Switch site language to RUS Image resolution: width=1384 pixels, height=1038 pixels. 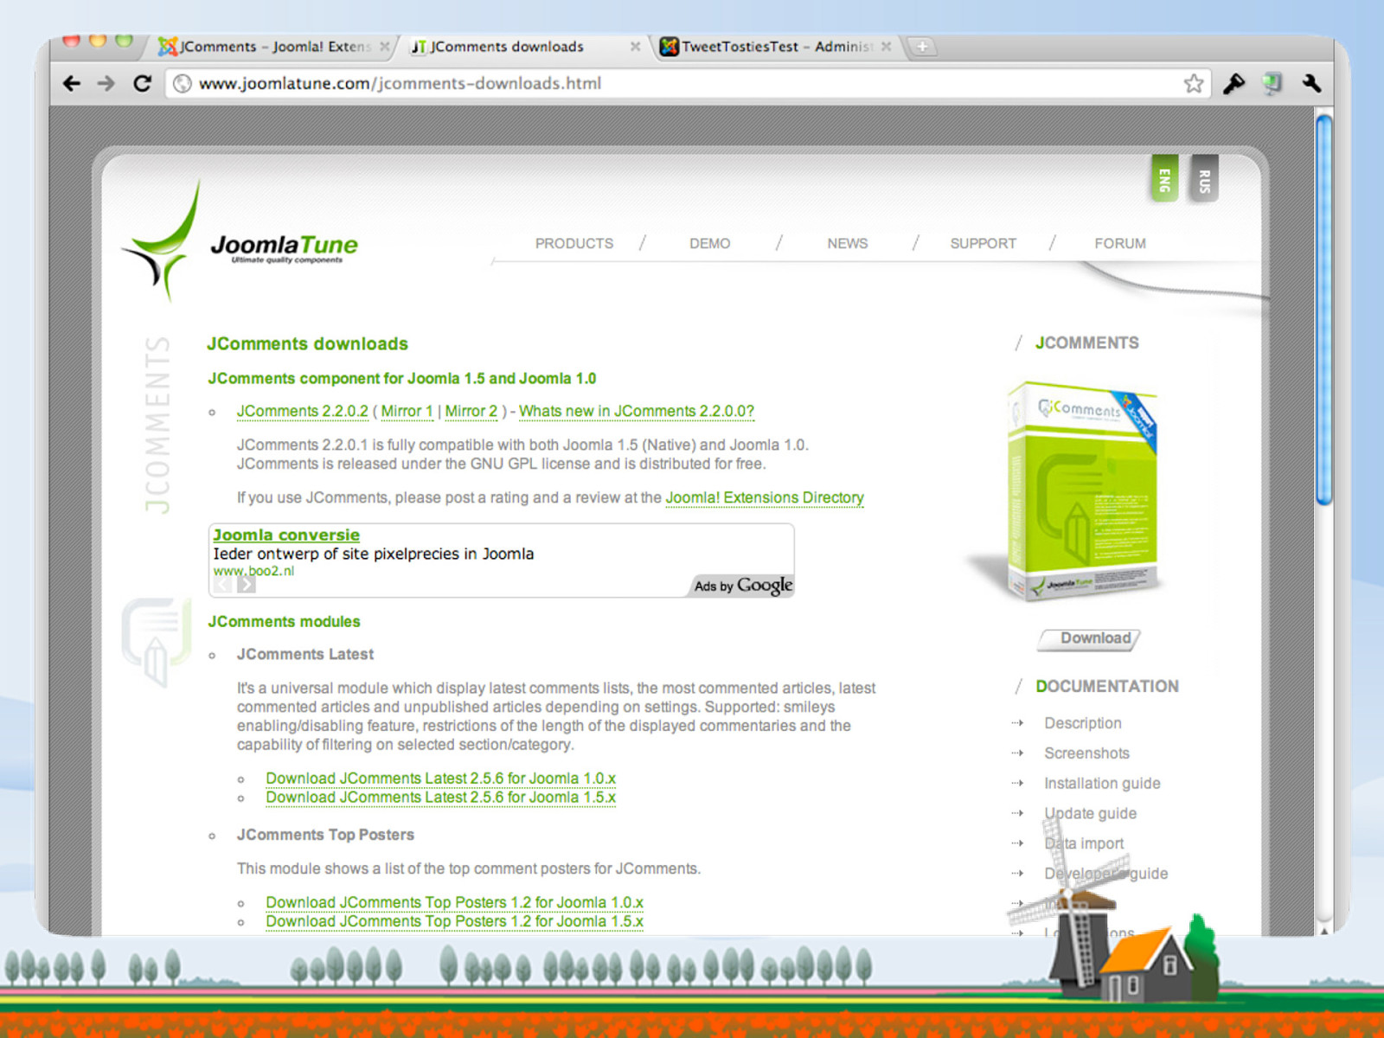[1204, 179]
